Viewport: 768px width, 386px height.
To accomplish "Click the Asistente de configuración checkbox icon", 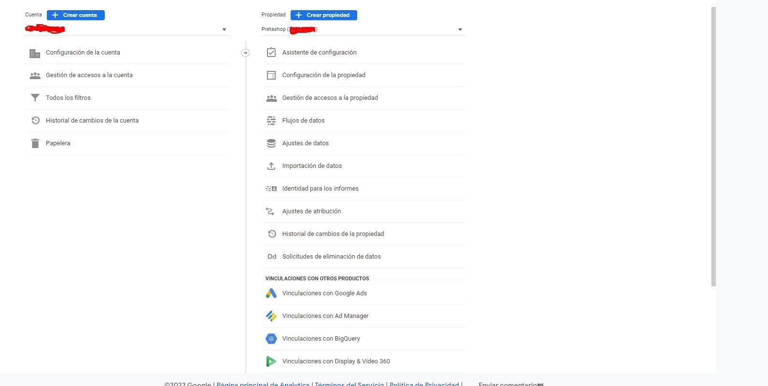I will (271, 53).
